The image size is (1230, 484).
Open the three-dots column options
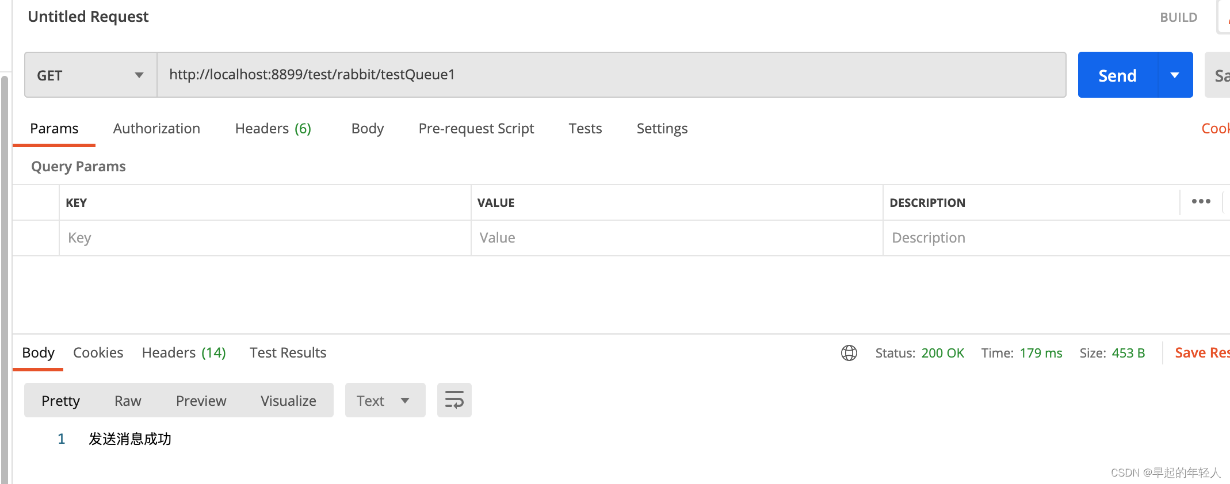pyautogui.click(x=1201, y=202)
